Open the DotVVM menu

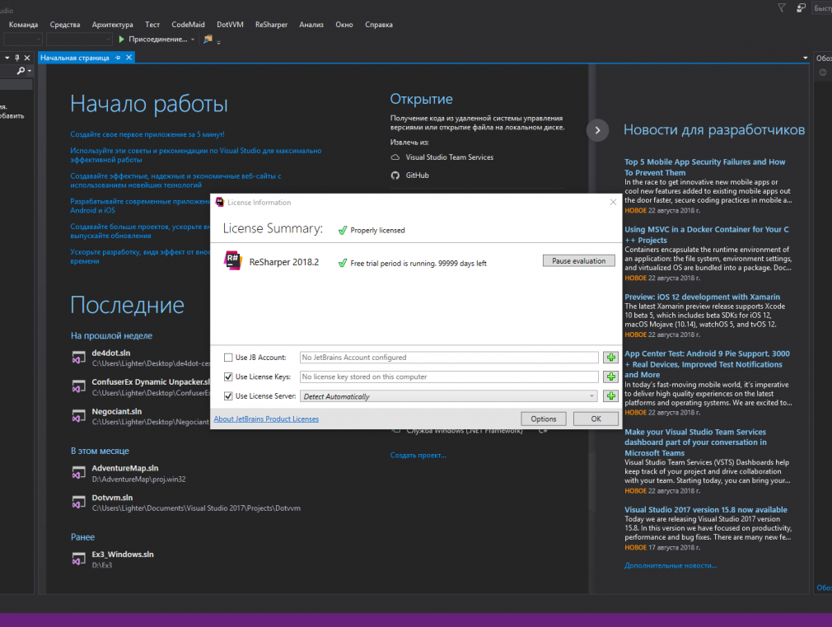click(230, 25)
